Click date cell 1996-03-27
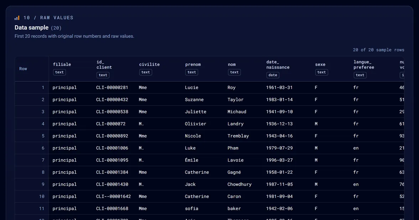Image resolution: width=419 pixels, height=220 pixels. pyautogui.click(x=279, y=160)
